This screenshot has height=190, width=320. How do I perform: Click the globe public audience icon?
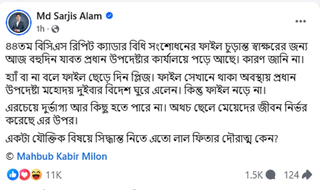coord(55,29)
